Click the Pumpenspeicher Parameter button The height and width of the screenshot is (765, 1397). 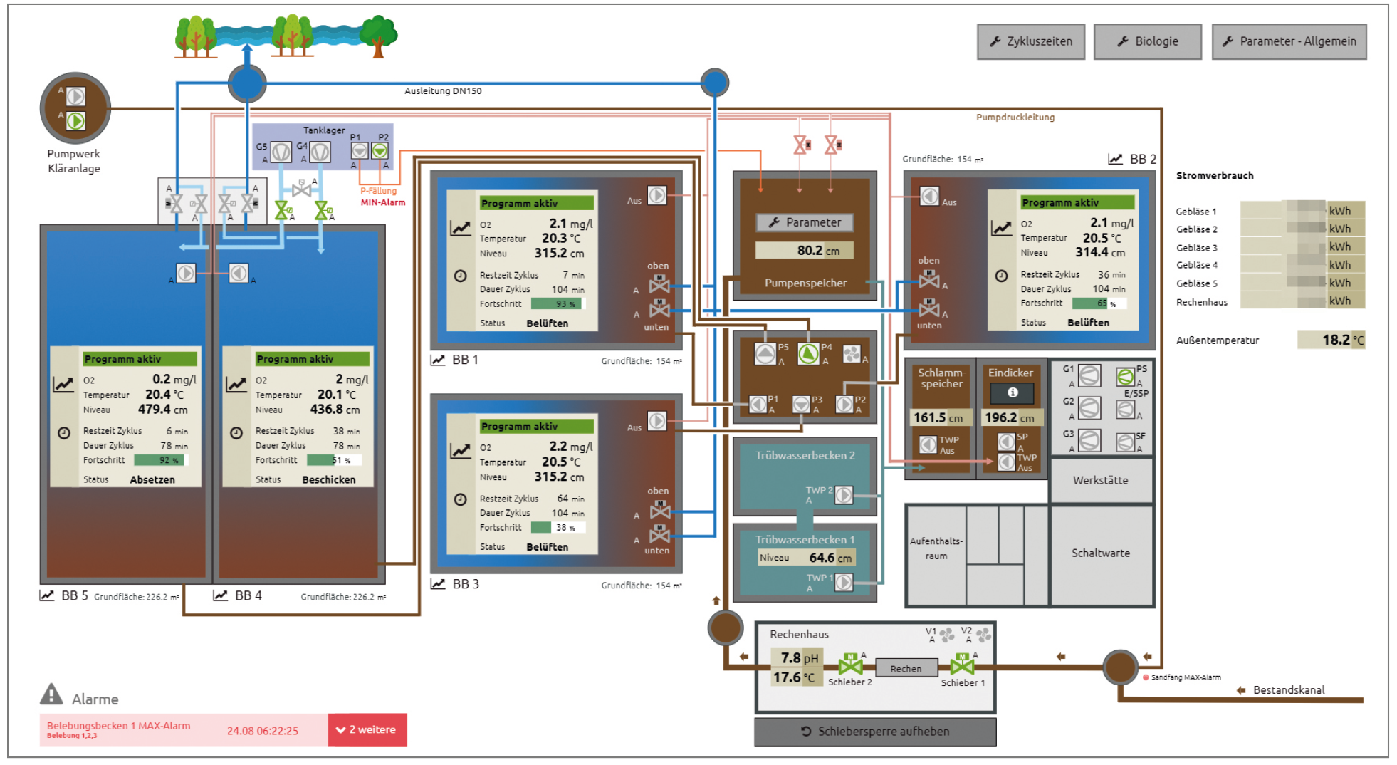tap(805, 222)
